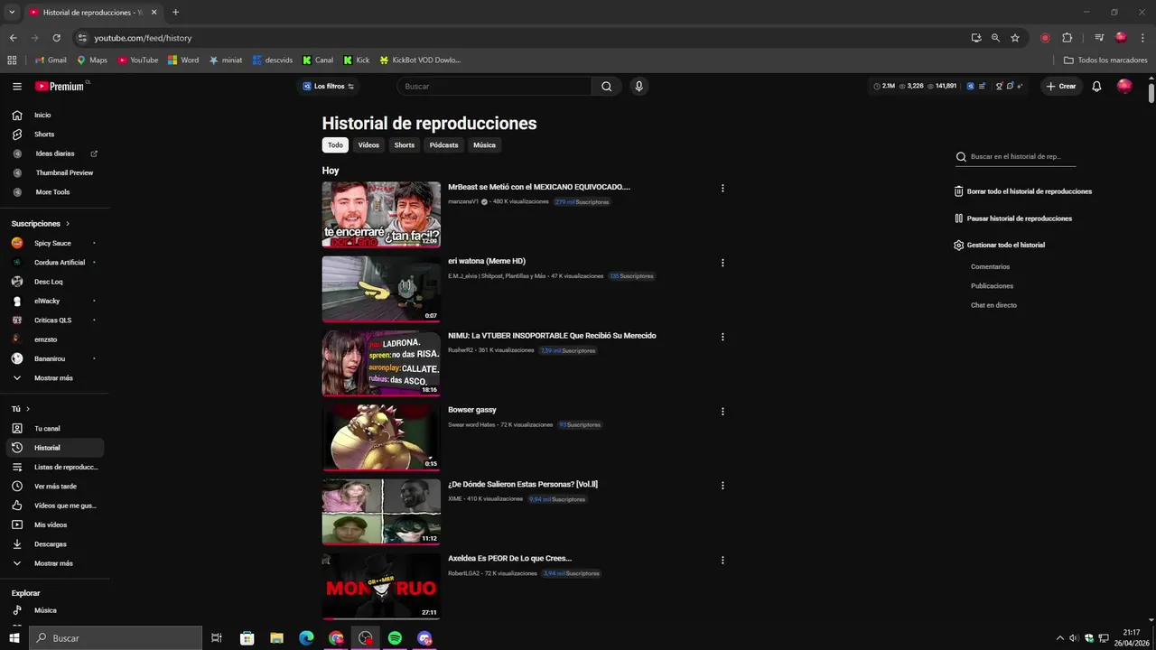Screen dimensions: 1156x650
Task: Open three-dot menu for Bowser gassy
Action: click(x=722, y=412)
